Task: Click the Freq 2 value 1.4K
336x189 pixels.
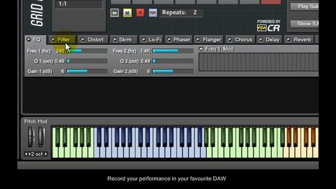Action: pyautogui.click(x=145, y=51)
